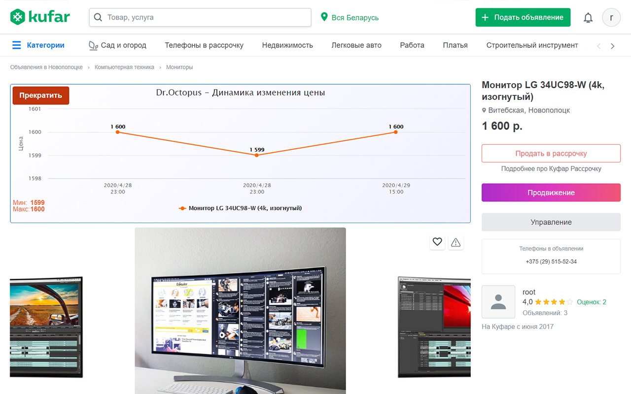Image resolution: width=631 pixels, height=394 pixels.
Task: Go to Объявления в Новополоцке breadcrumb
Action: tap(46, 67)
